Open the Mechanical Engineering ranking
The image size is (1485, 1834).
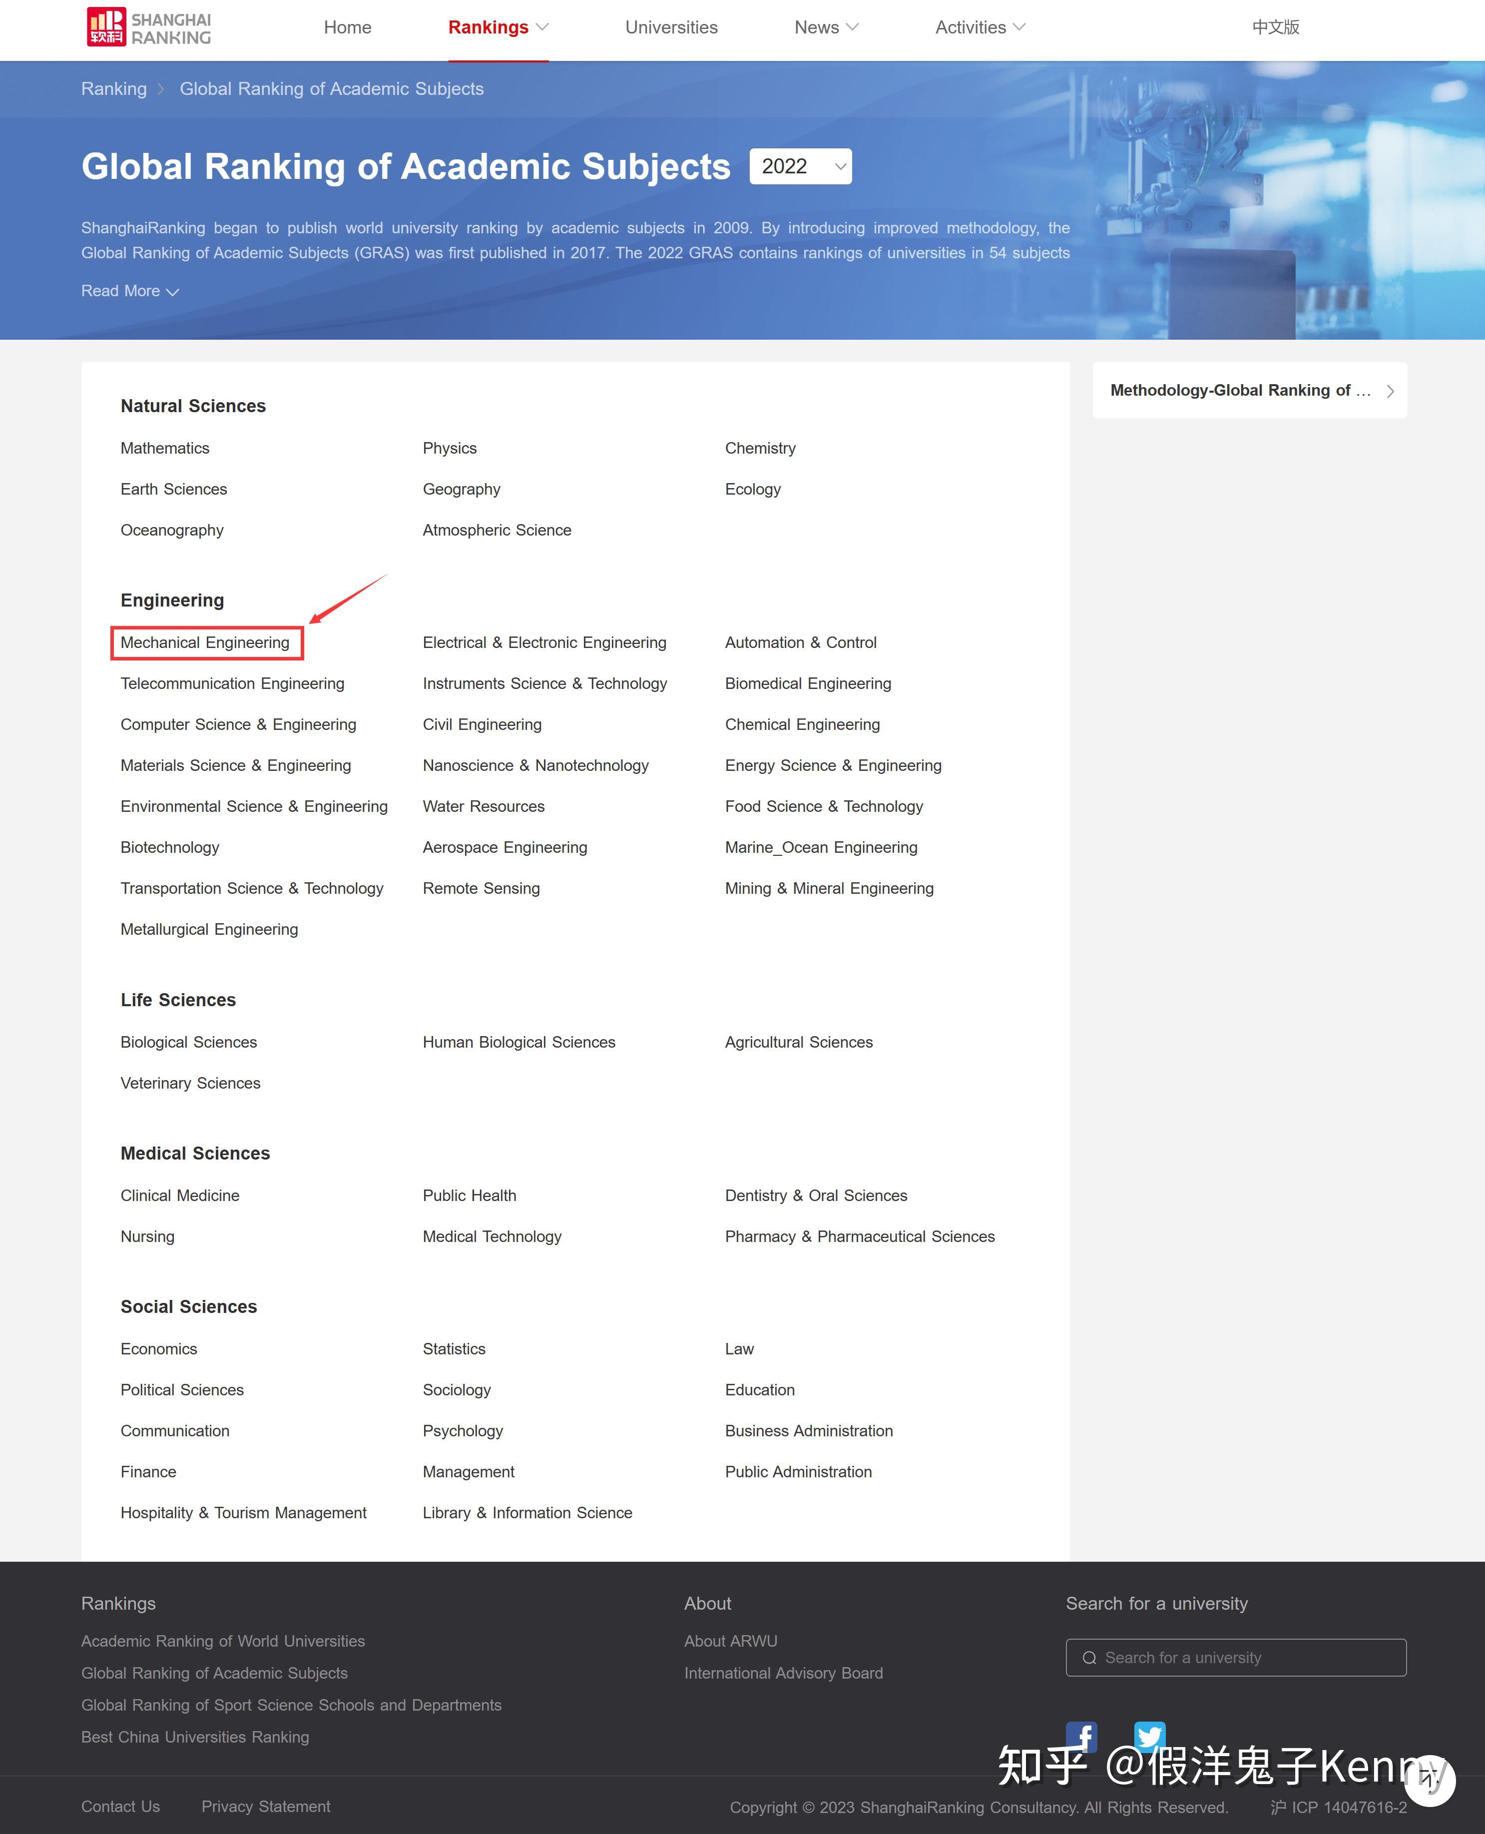[205, 642]
